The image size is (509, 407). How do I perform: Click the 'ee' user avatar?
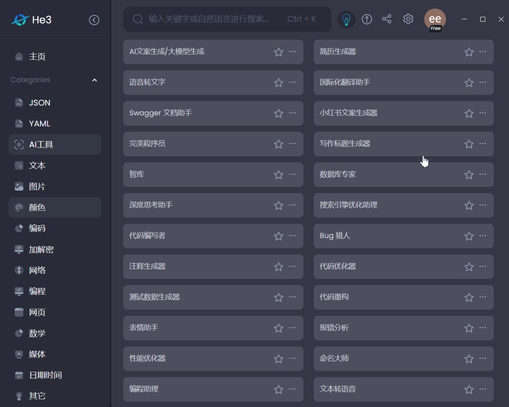pyautogui.click(x=435, y=19)
